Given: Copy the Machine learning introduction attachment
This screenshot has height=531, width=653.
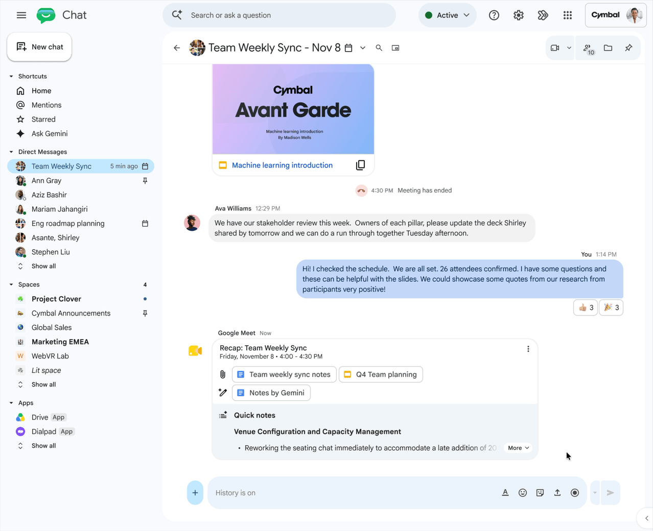Looking at the screenshot, I should click(x=360, y=165).
